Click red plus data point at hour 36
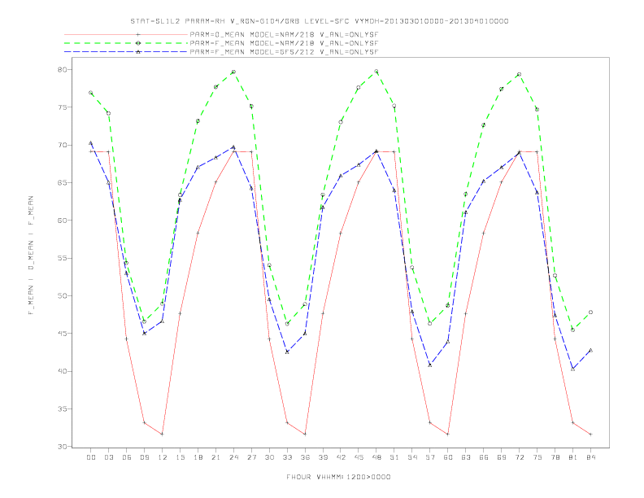Image resolution: width=644 pixels, height=498 pixels. [x=305, y=435]
